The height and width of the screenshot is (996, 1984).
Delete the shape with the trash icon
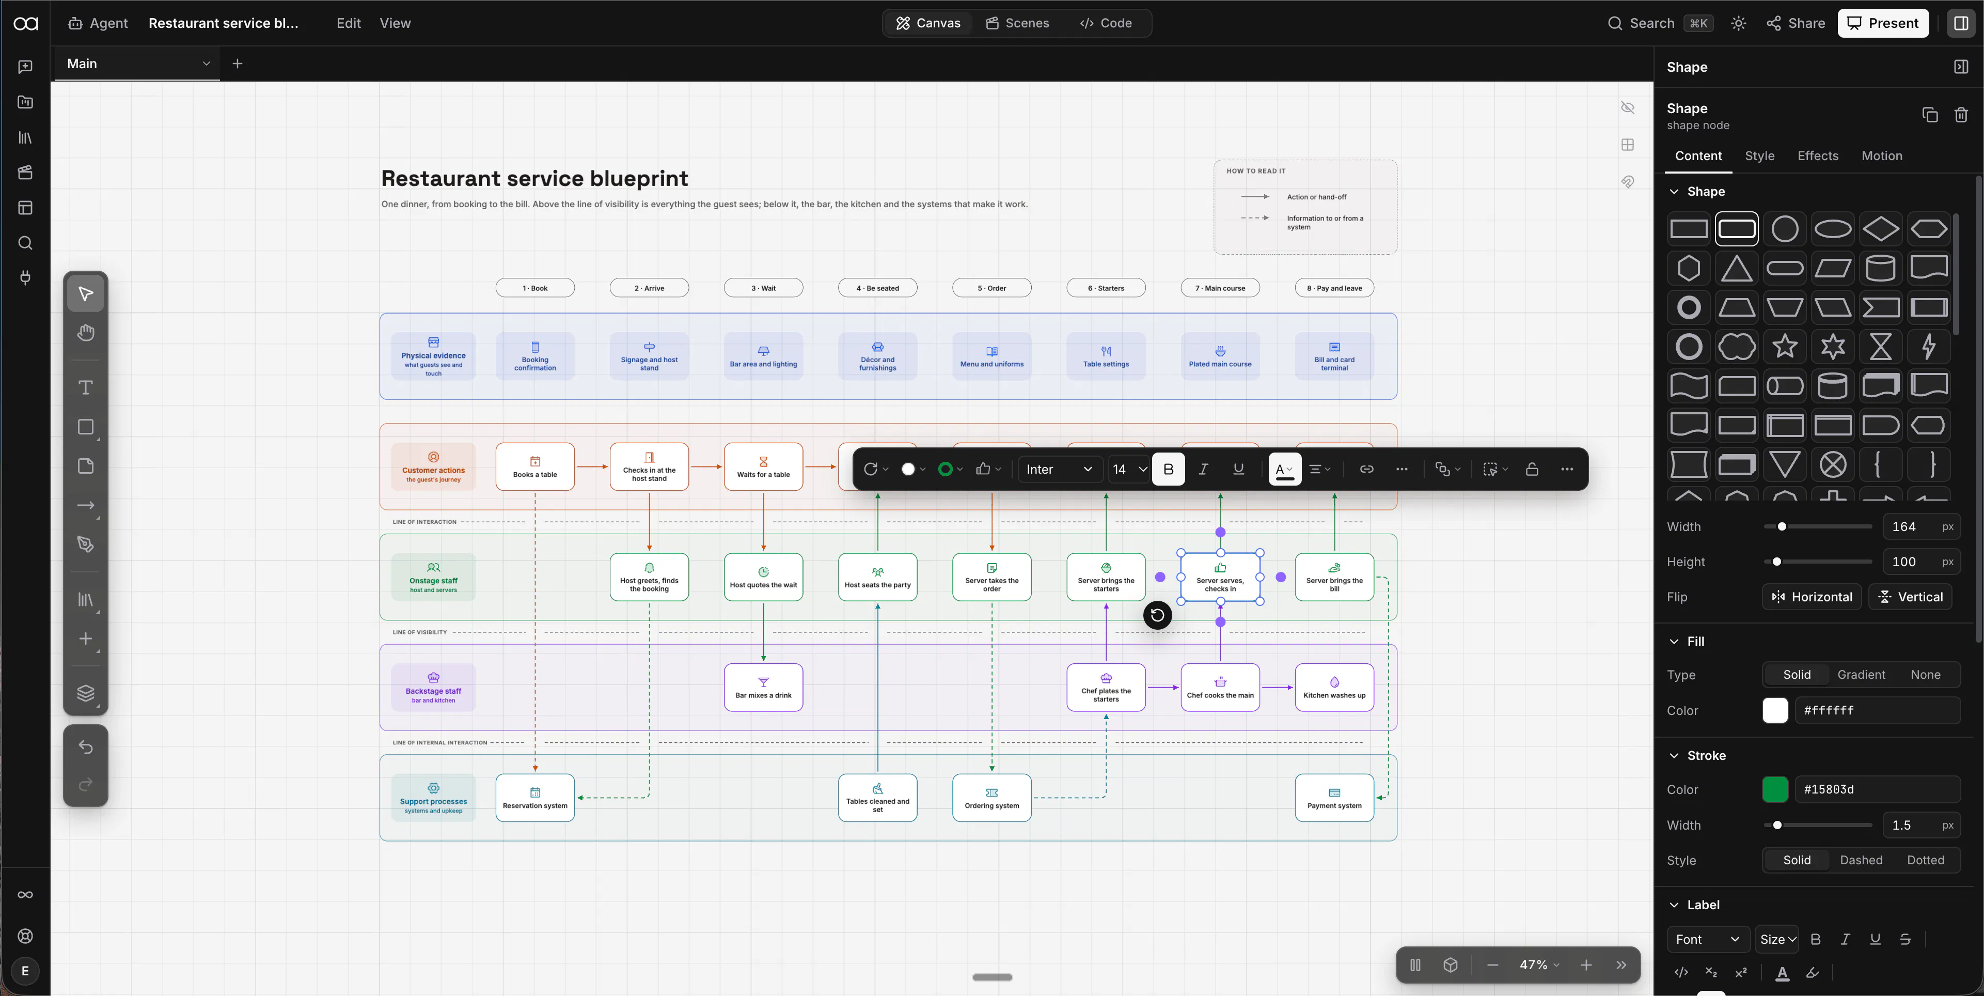click(x=1961, y=115)
